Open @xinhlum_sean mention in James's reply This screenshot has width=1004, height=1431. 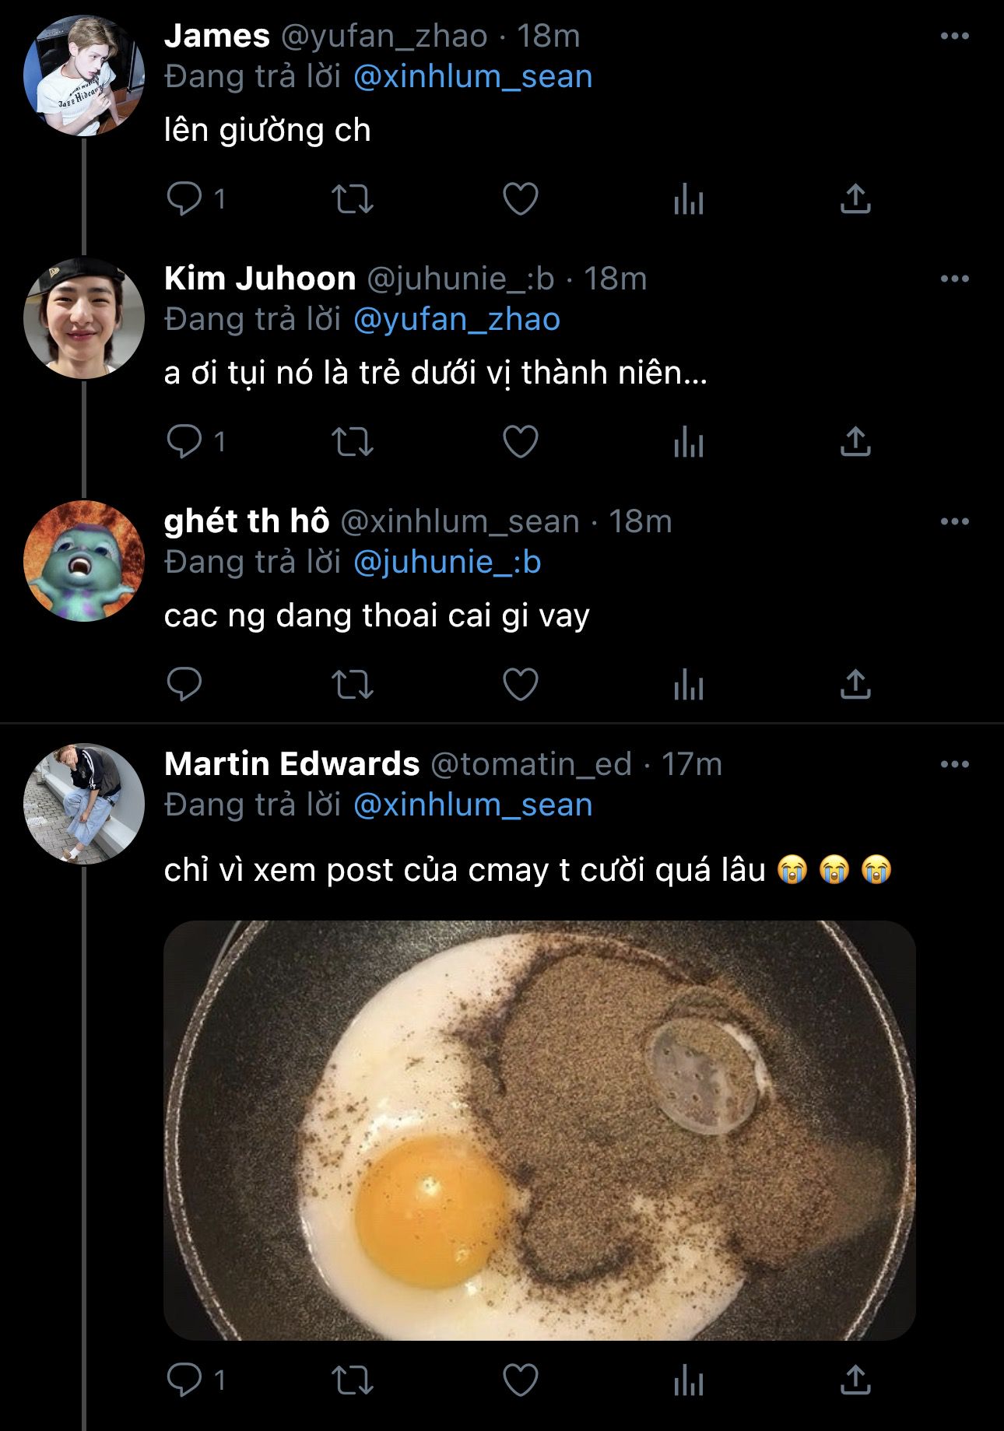click(x=473, y=76)
